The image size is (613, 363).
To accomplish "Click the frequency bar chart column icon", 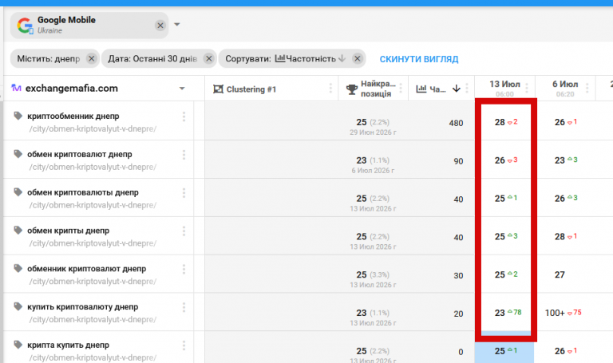I will pyautogui.click(x=421, y=89).
